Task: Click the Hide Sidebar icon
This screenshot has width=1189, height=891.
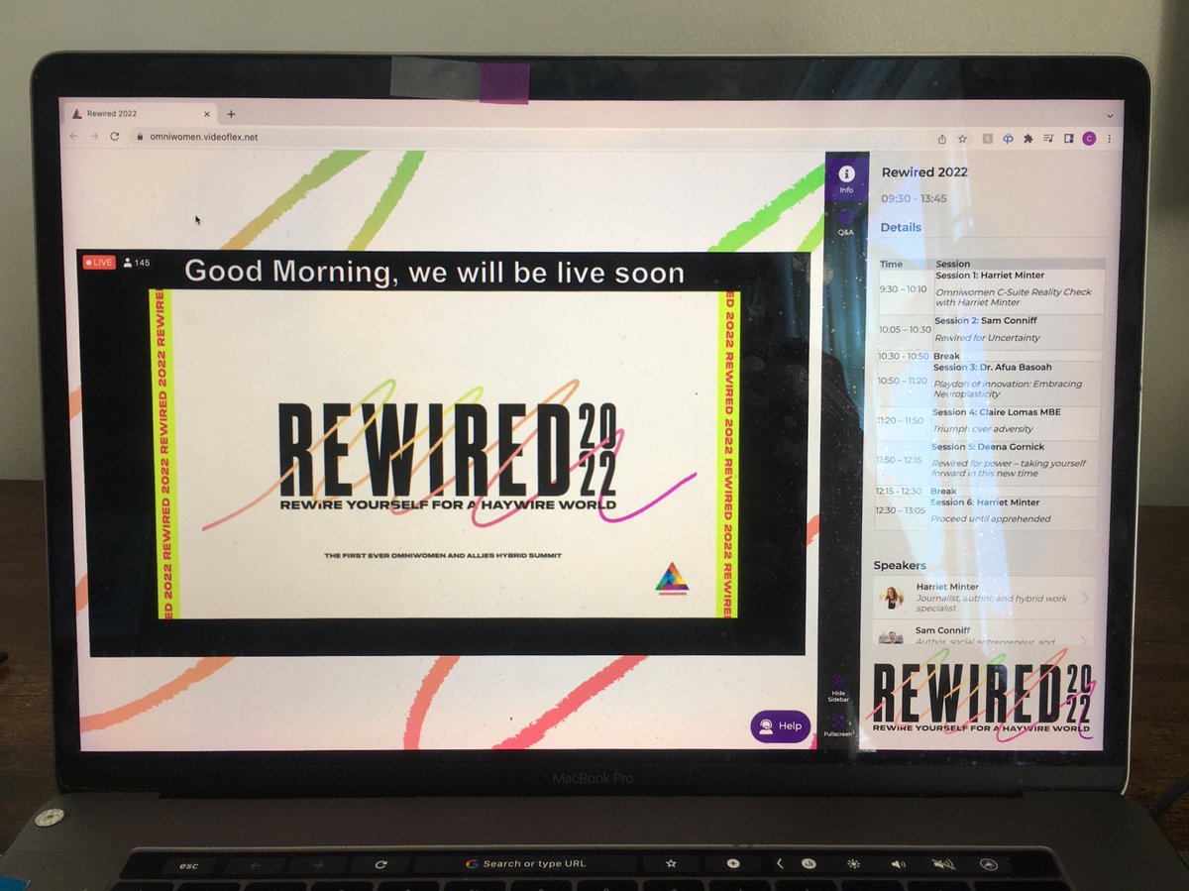Action: coord(838,688)
